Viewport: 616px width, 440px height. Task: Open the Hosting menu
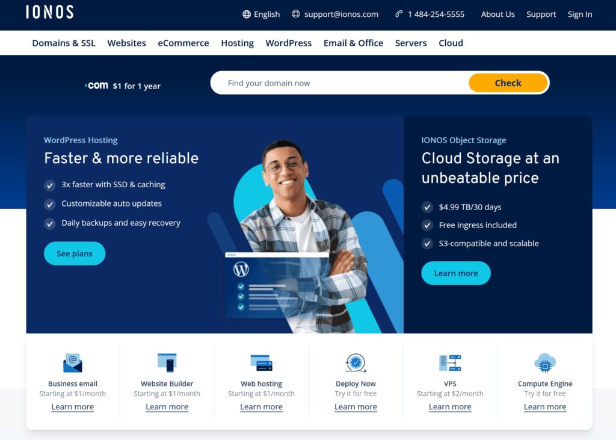pyautogui.click(x=237, y=43)
